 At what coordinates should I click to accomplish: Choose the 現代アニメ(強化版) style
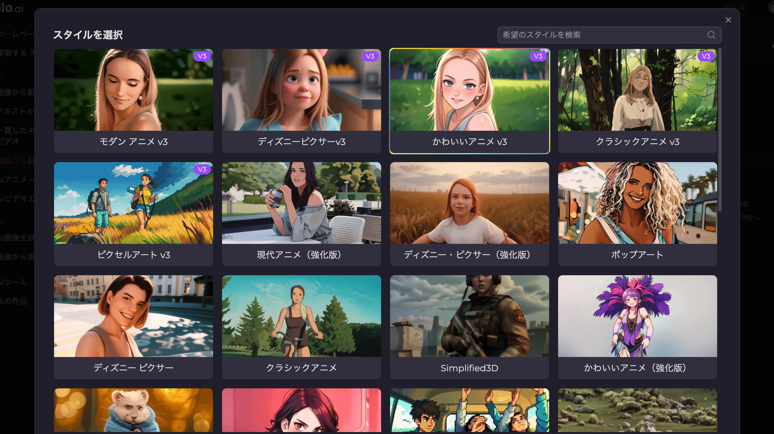301,214
